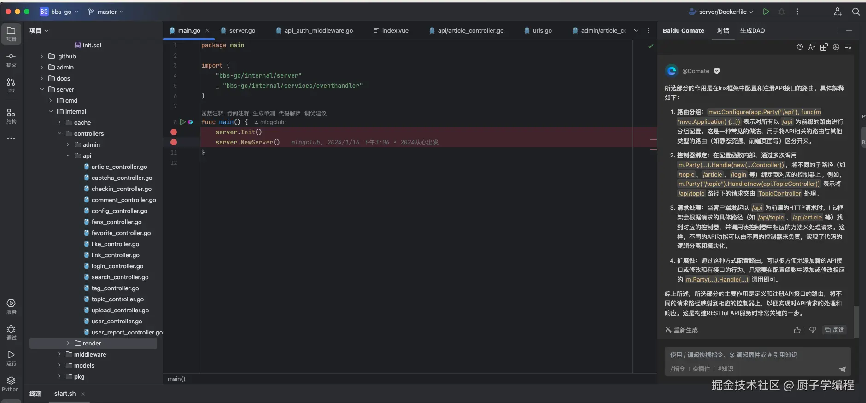
Task: Switch to the 生成DAO tab
Action: (x=752, y=30)
